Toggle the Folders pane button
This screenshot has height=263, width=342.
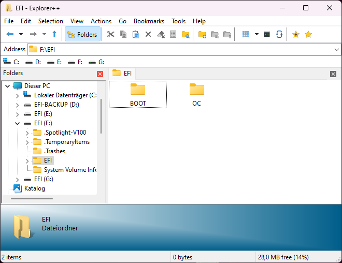pos(83,34)
